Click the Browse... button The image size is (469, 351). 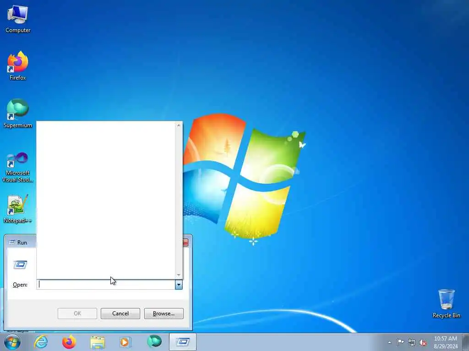point(164,314)
